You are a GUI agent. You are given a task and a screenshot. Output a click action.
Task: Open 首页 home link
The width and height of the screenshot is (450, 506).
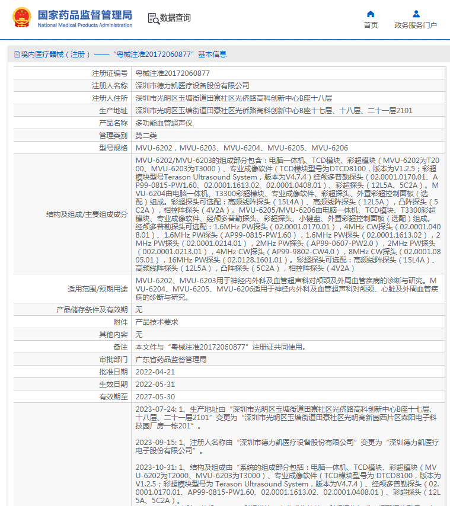(371, 25)
